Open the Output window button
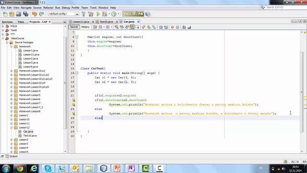 (x=12, y=156)
